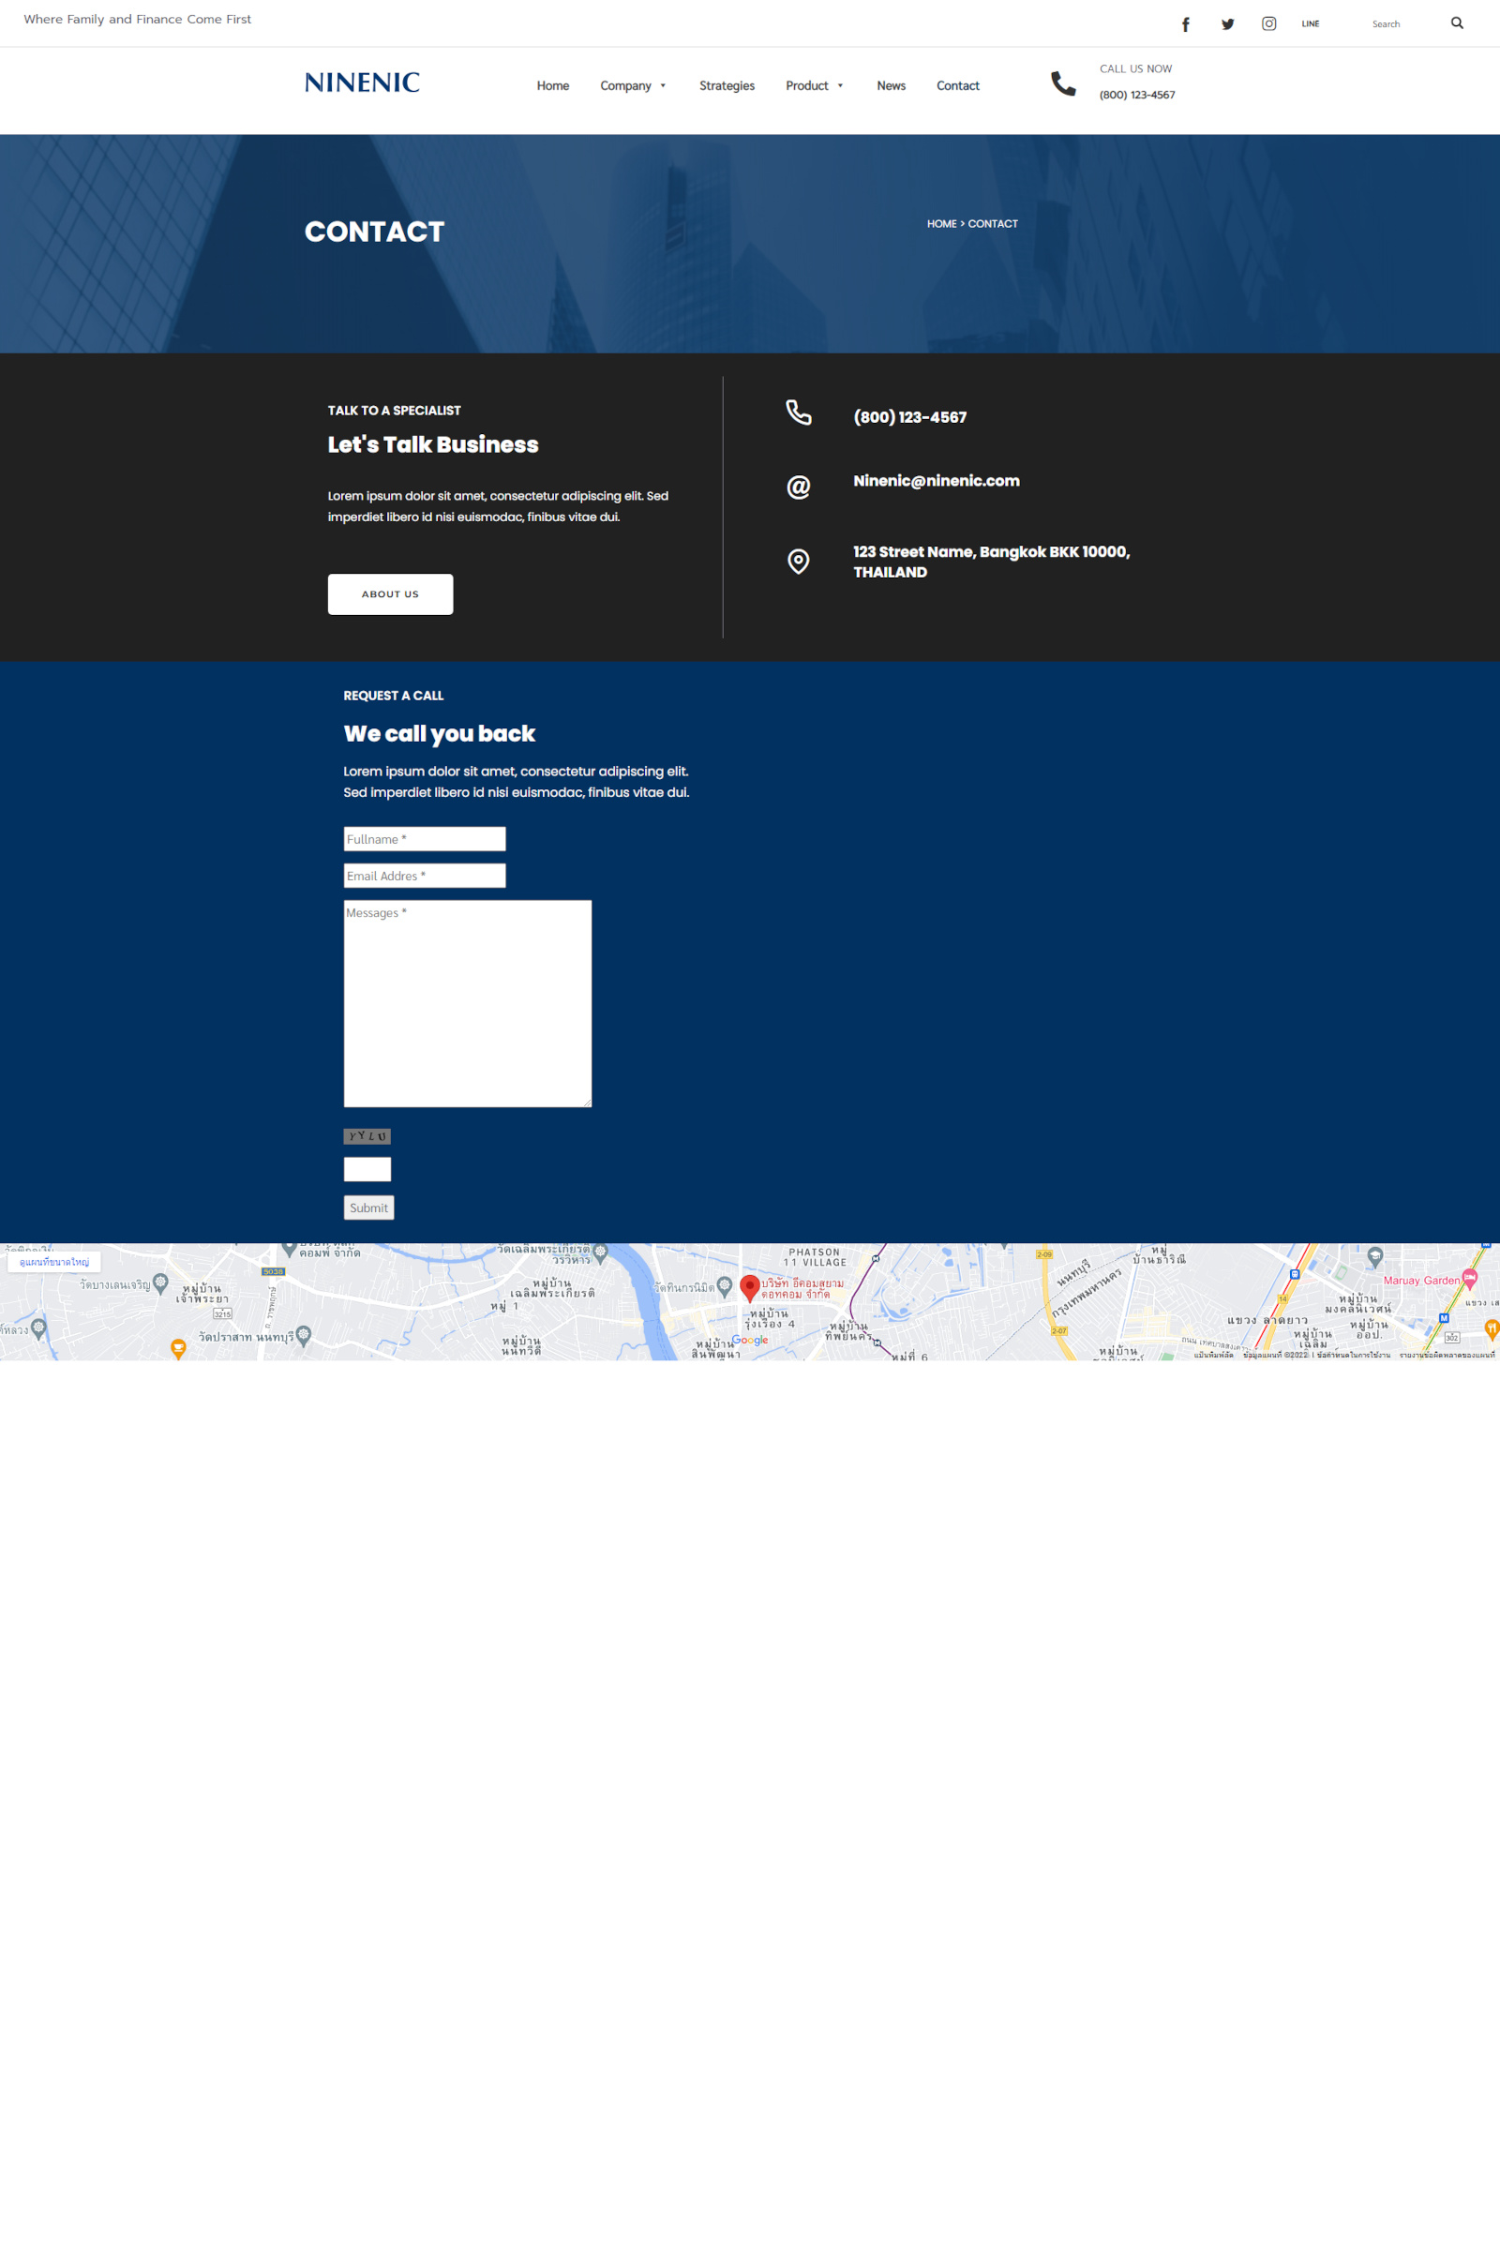The height and width of the screenshot is (2250, 1500).
Task: Click the red map location pin
Action: pos(750,1287)
